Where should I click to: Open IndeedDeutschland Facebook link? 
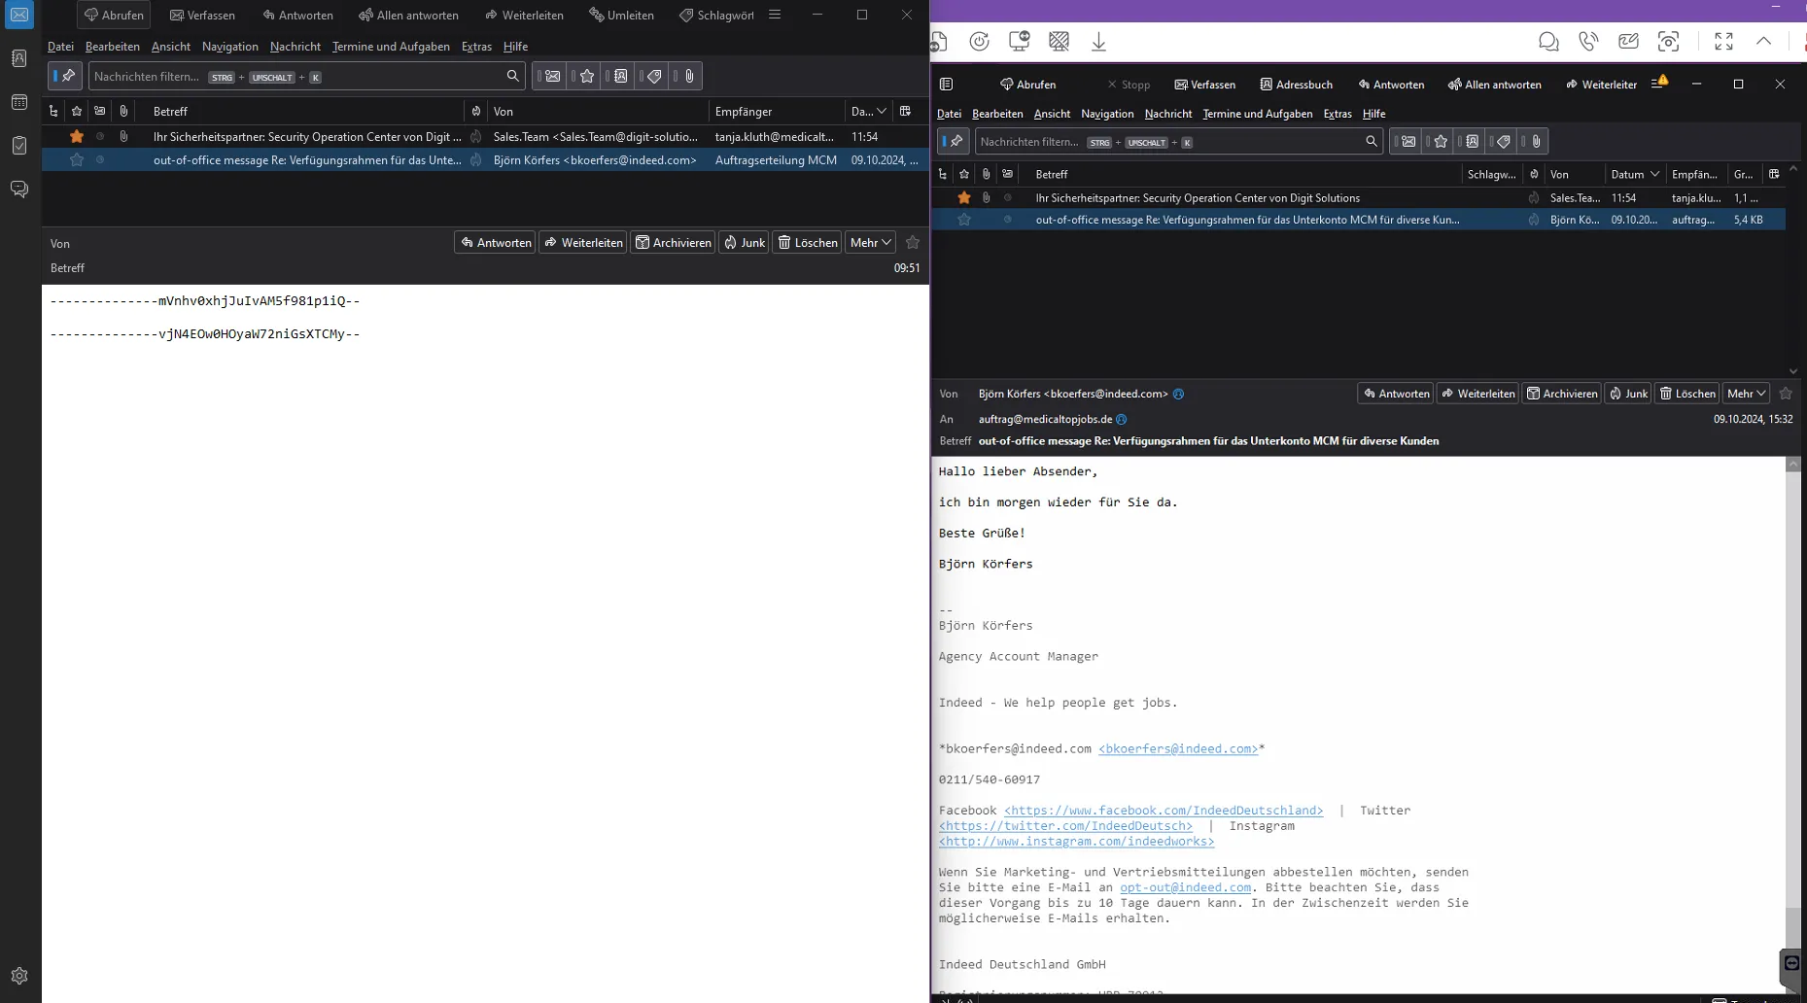(x=1164, y=810)
